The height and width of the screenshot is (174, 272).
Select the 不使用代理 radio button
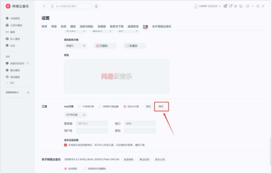pyautogui.click(x=80, y=106)
